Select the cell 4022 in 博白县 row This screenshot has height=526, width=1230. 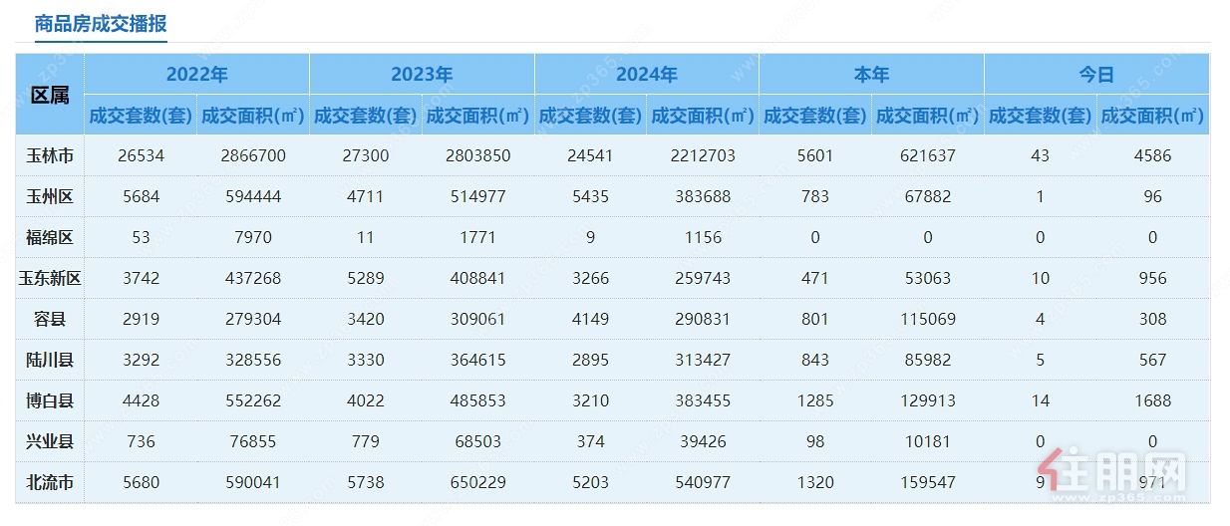pyautogui.click(x=366, y=400)
